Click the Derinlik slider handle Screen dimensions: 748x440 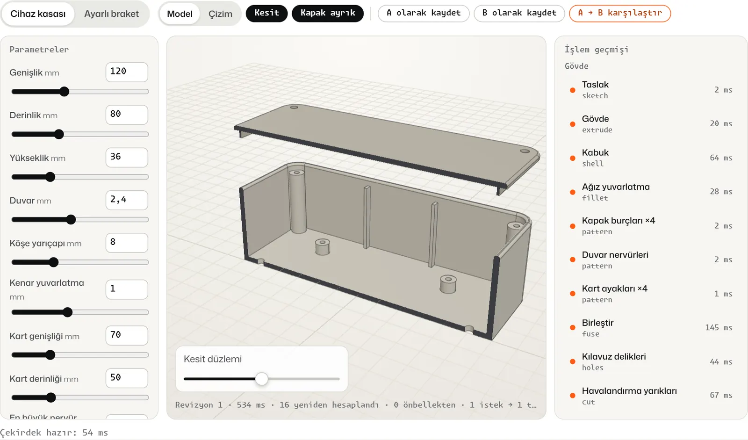pyautogui.click(x=59, y=135)
